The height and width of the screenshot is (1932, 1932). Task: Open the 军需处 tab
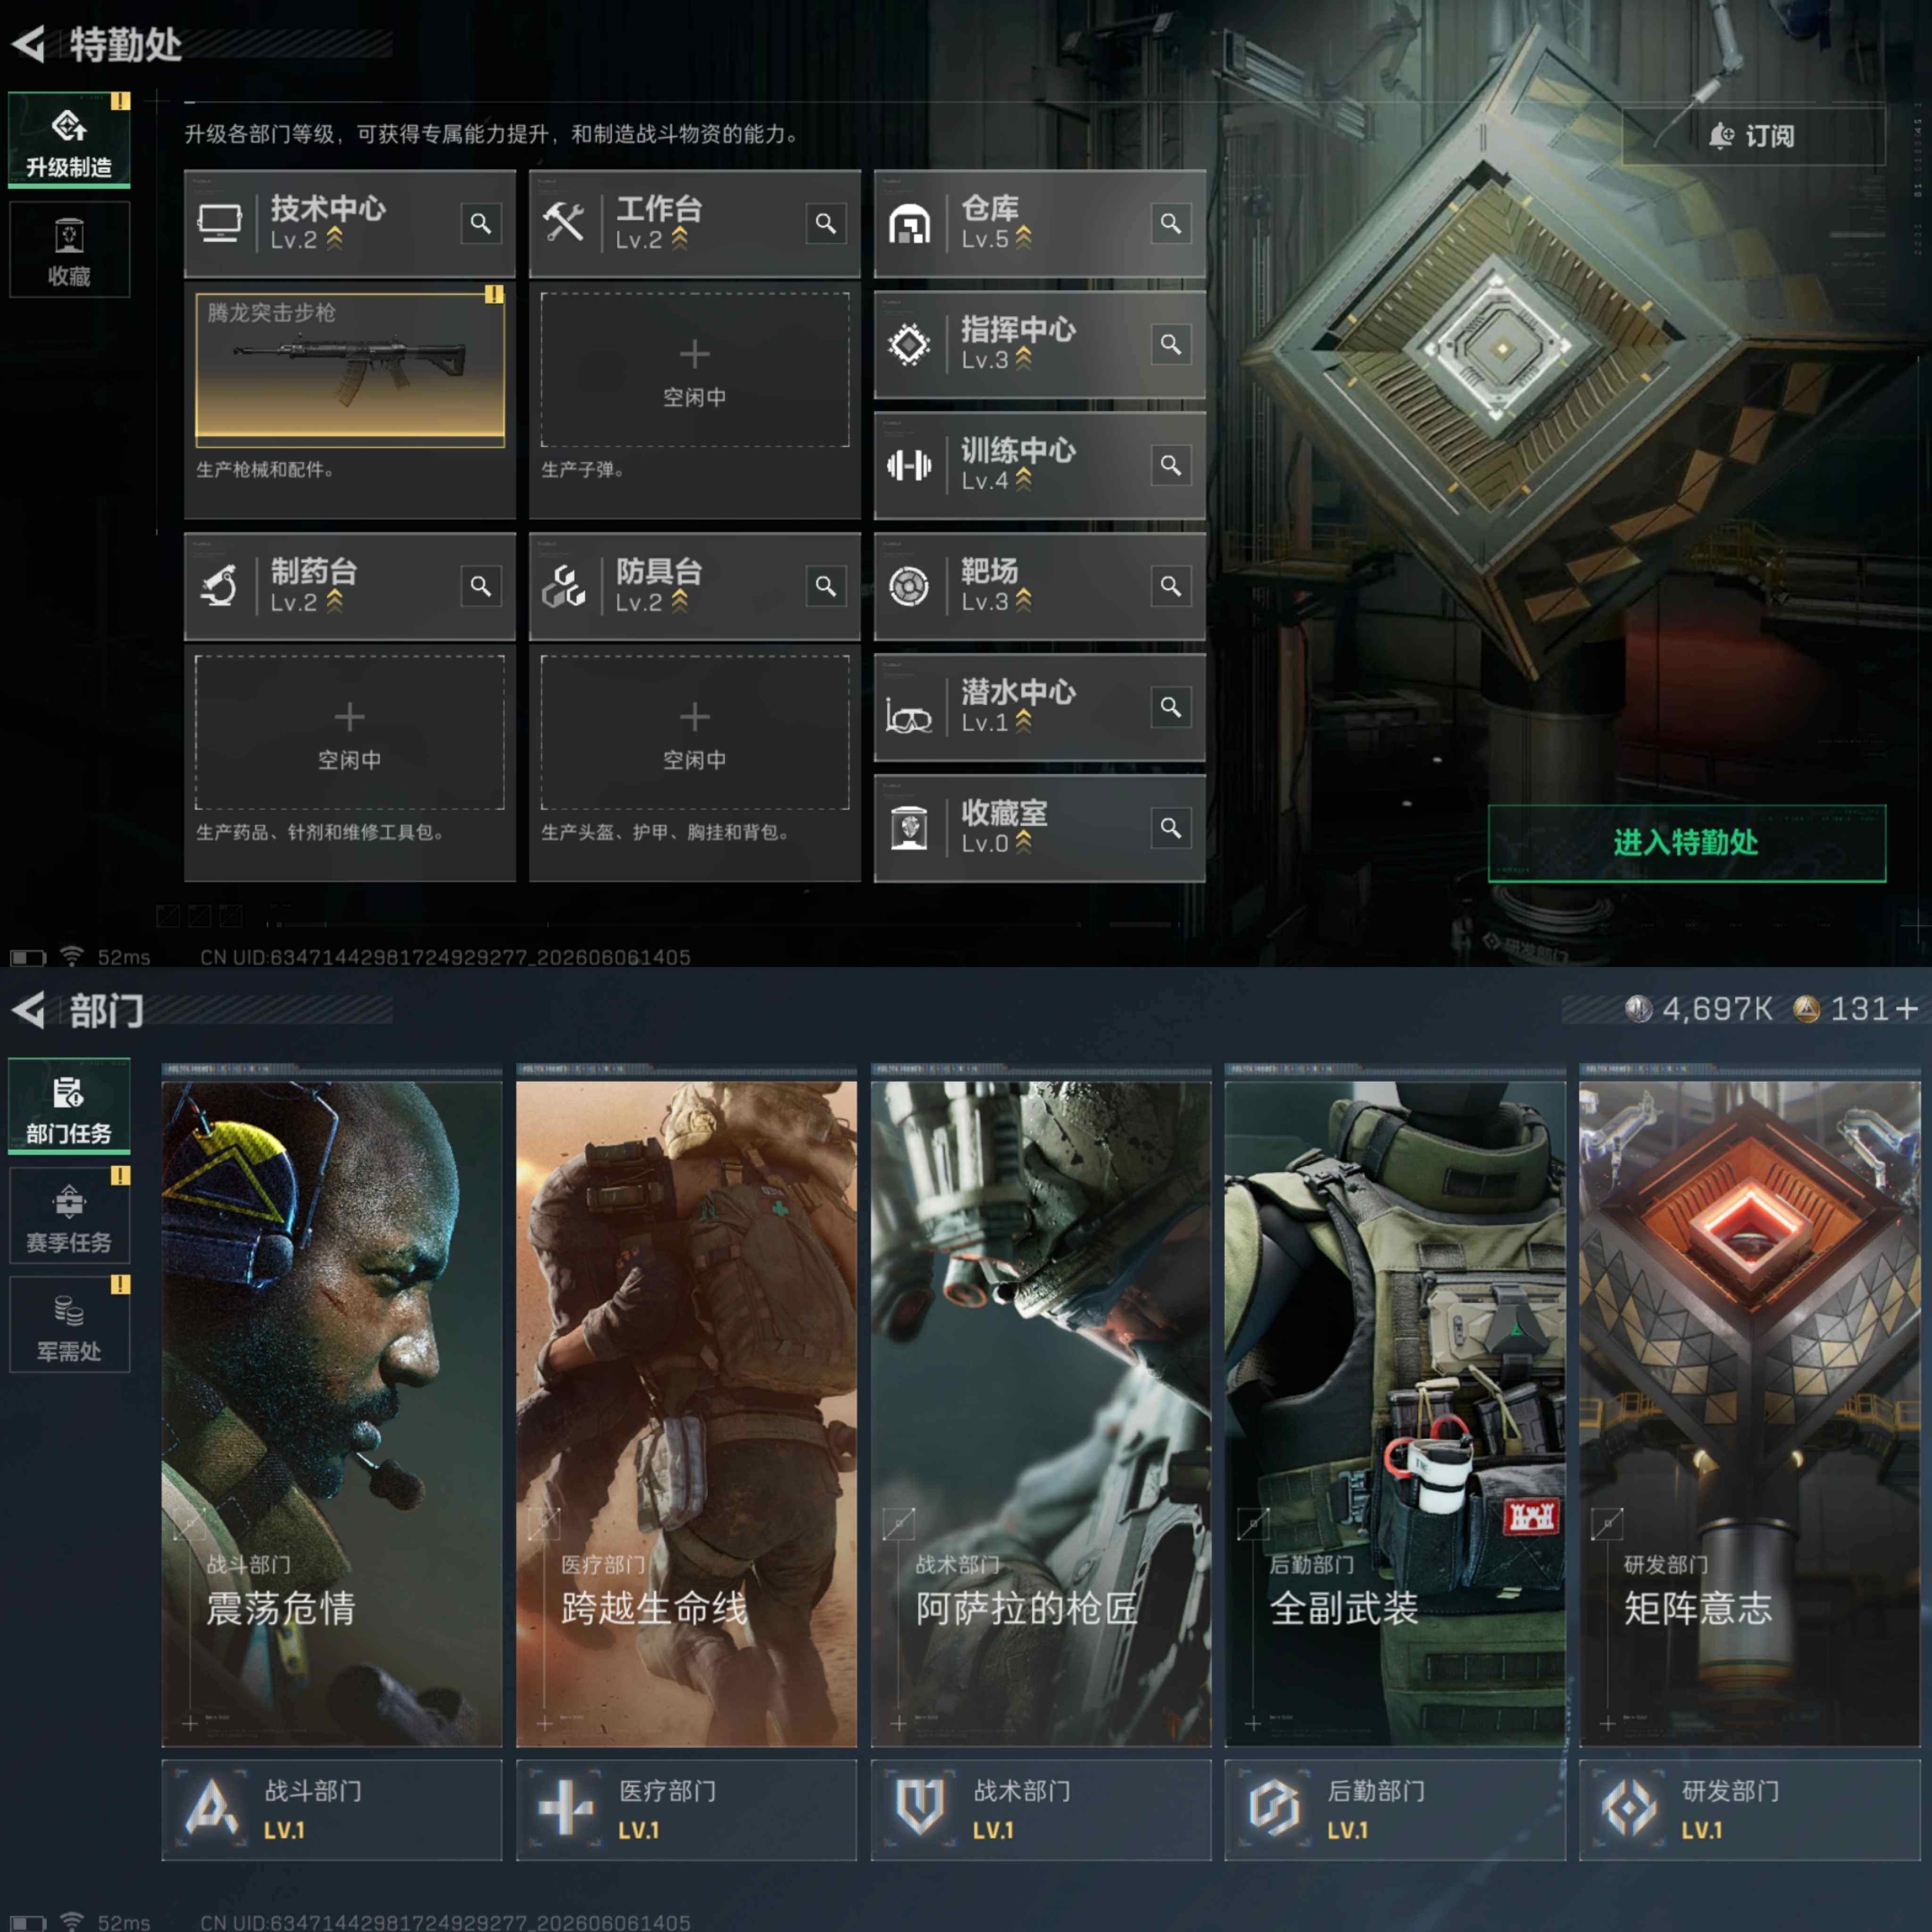(69, 1324)
